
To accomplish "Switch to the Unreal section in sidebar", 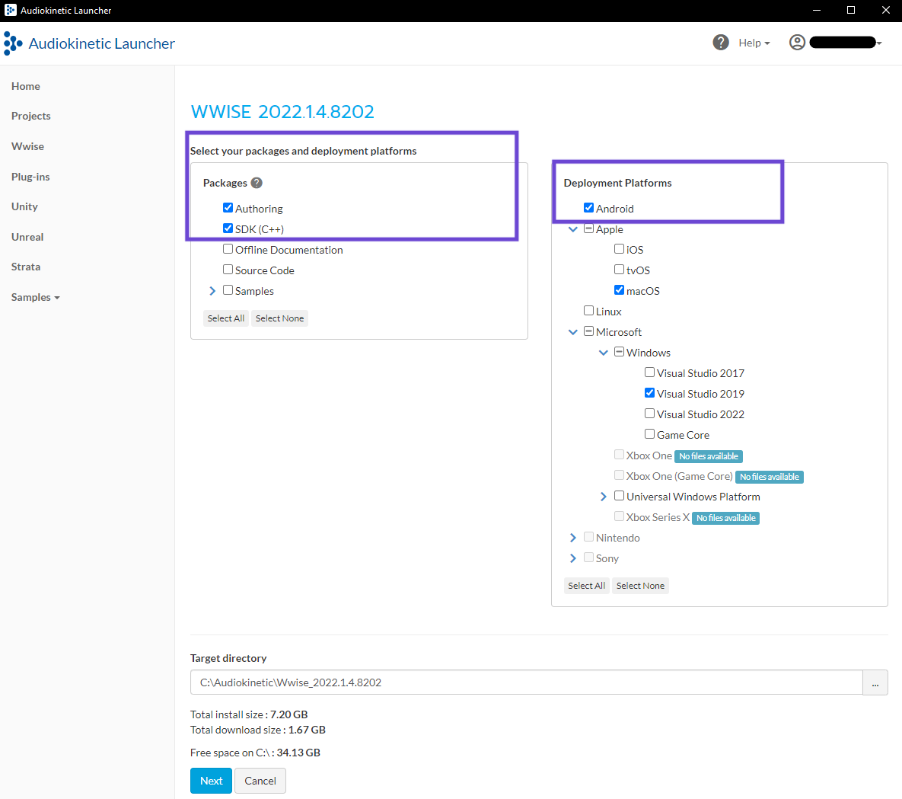I will [x=27, y=236].
